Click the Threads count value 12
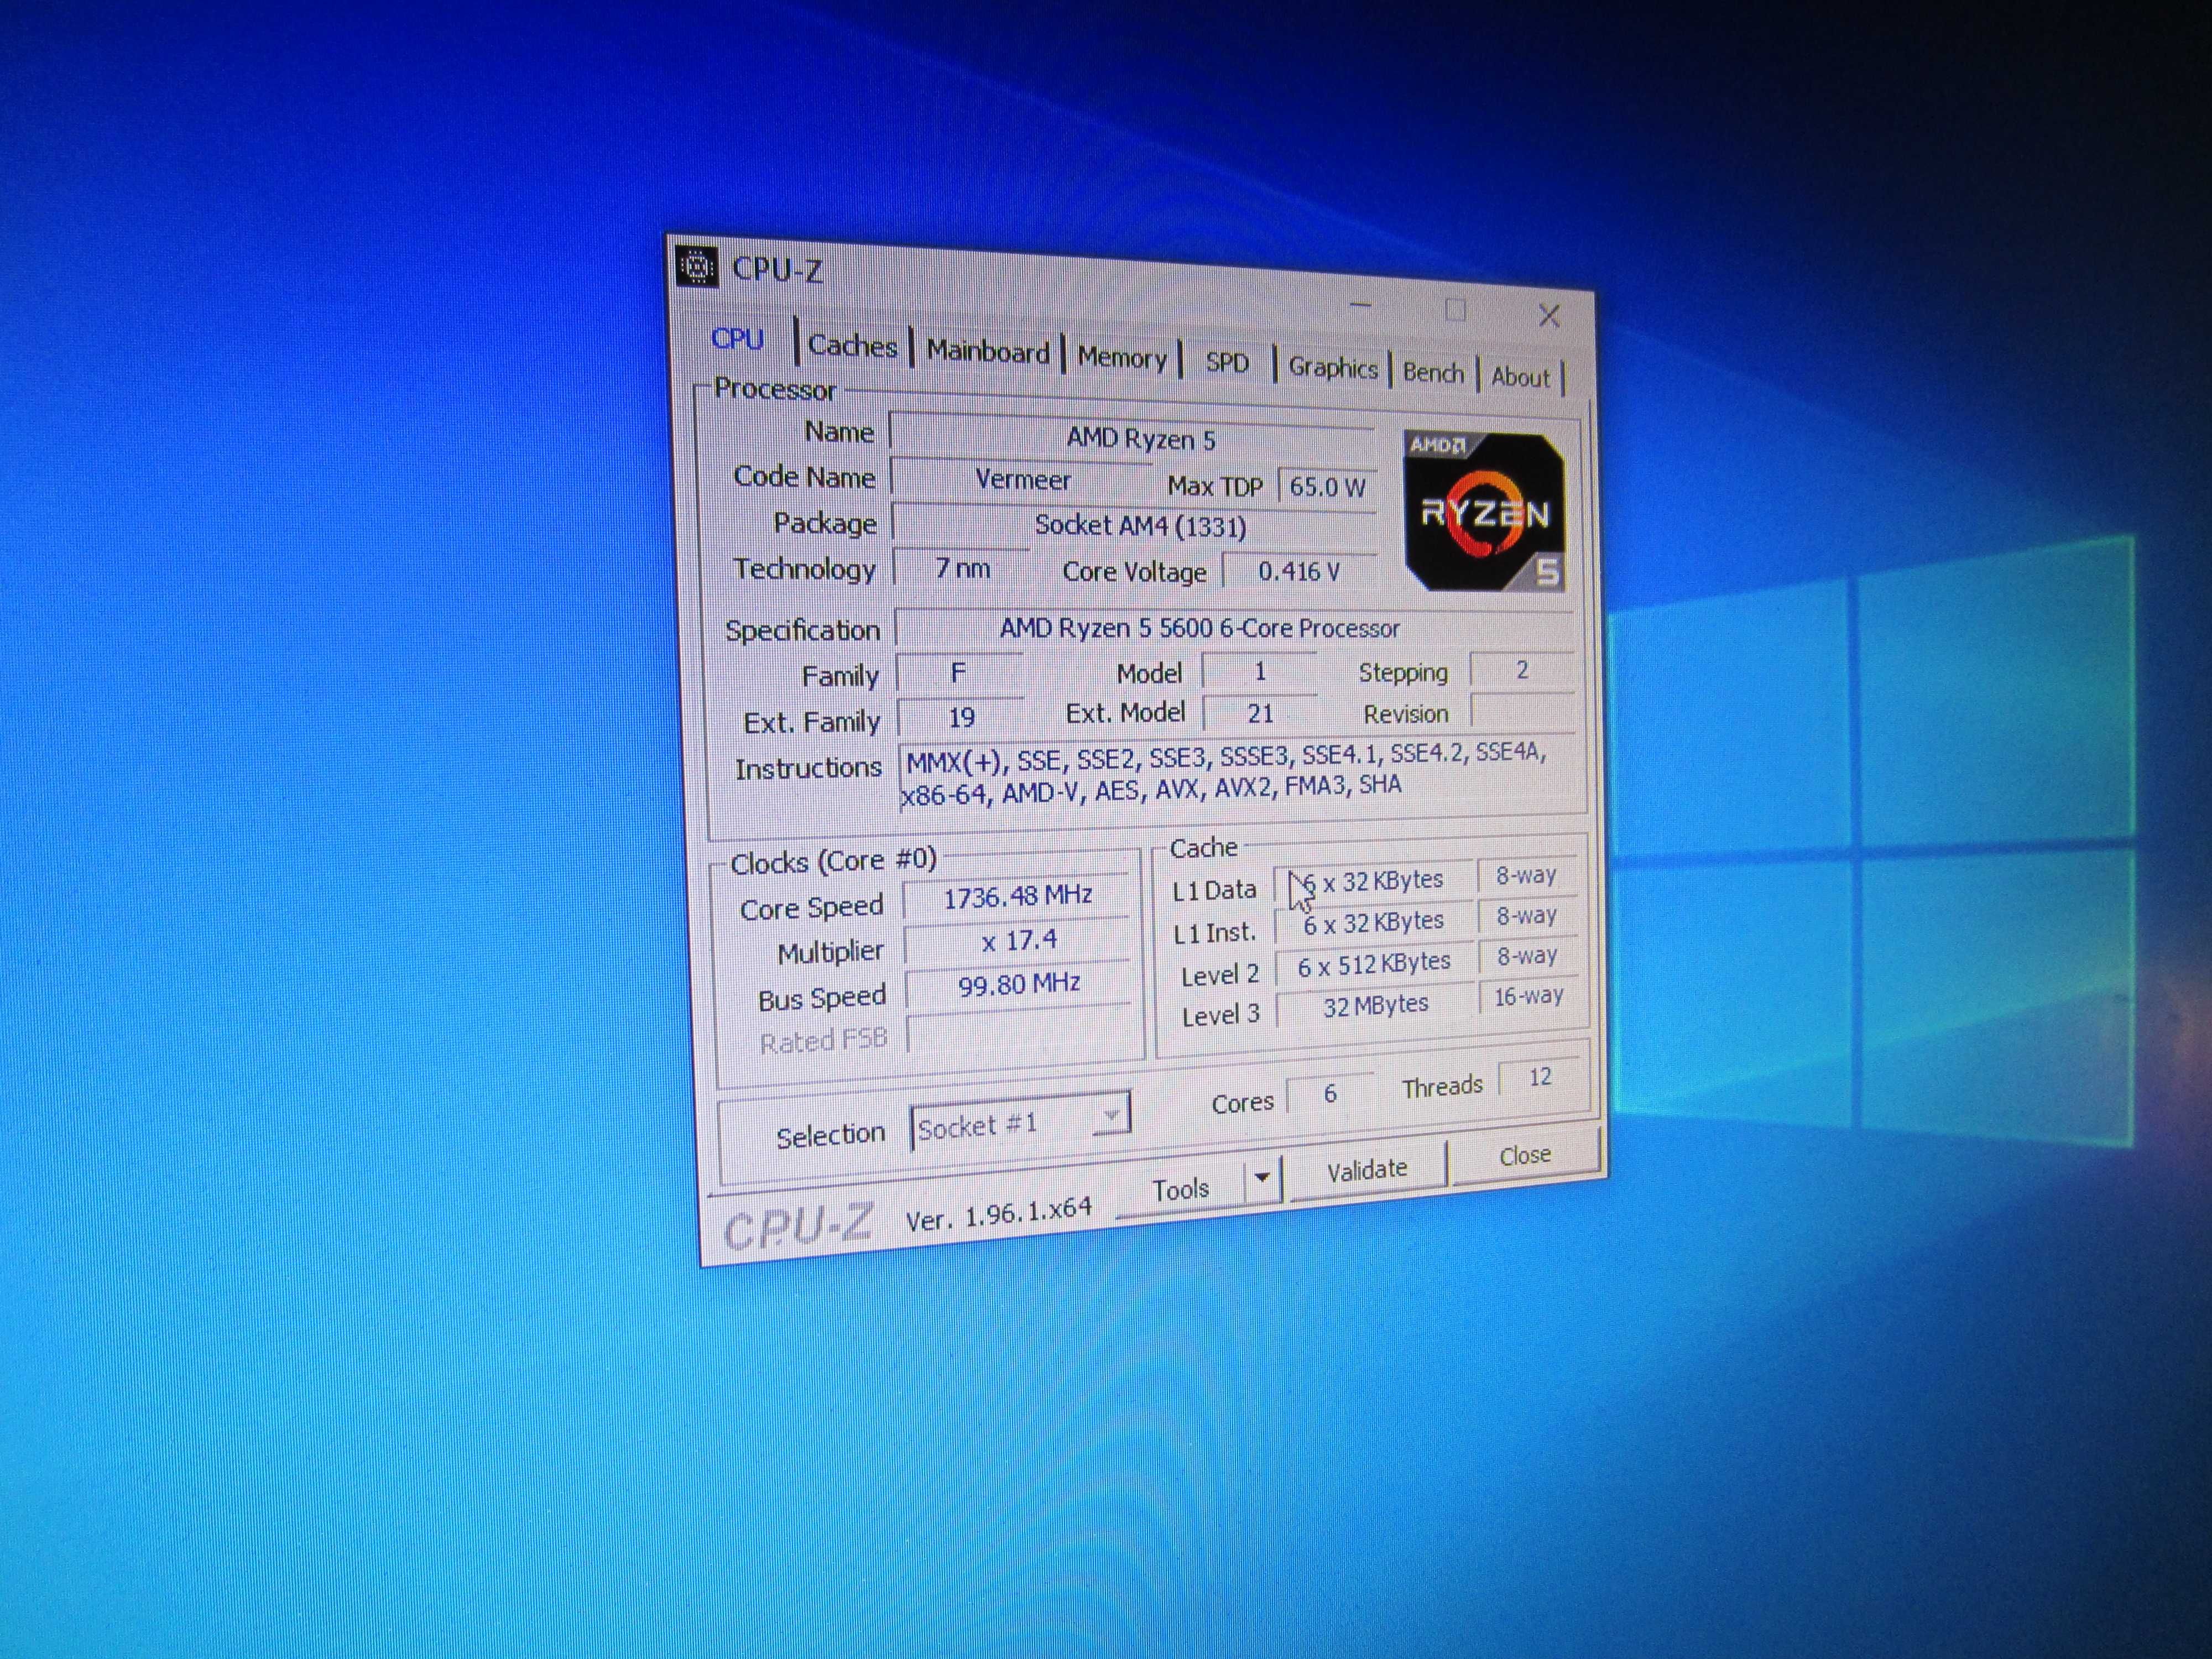This screenshot has width=2212, height=1659. click(1539, 1077)
